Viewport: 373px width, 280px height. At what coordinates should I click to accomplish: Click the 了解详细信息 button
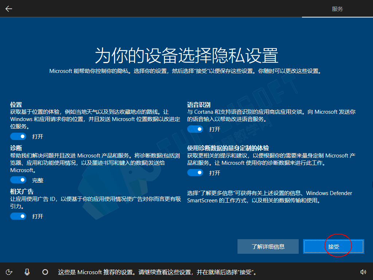(x=268, y=246)
